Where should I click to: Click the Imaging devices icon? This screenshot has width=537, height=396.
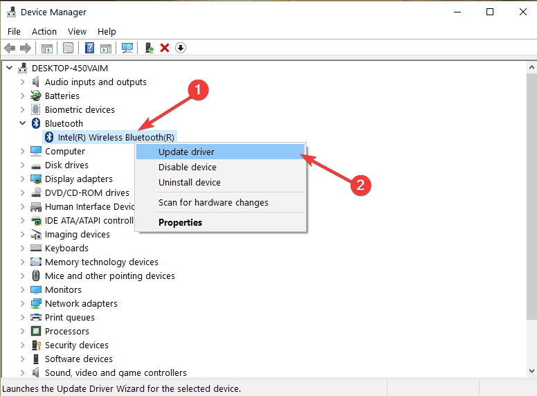pyautogui.click(x=36, y=234)
